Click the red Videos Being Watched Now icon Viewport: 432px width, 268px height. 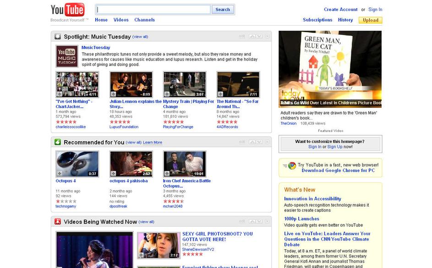tap(58, 222)
